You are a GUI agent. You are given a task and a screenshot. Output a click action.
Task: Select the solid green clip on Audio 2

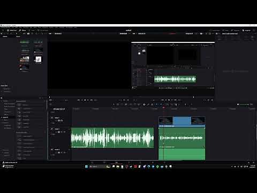point(182,154)
